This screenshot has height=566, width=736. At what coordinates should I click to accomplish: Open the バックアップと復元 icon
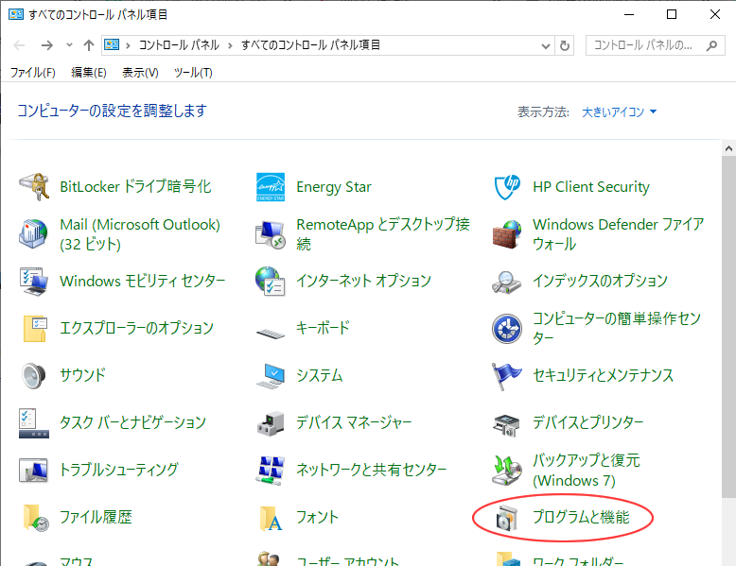[x=507, y=471]
